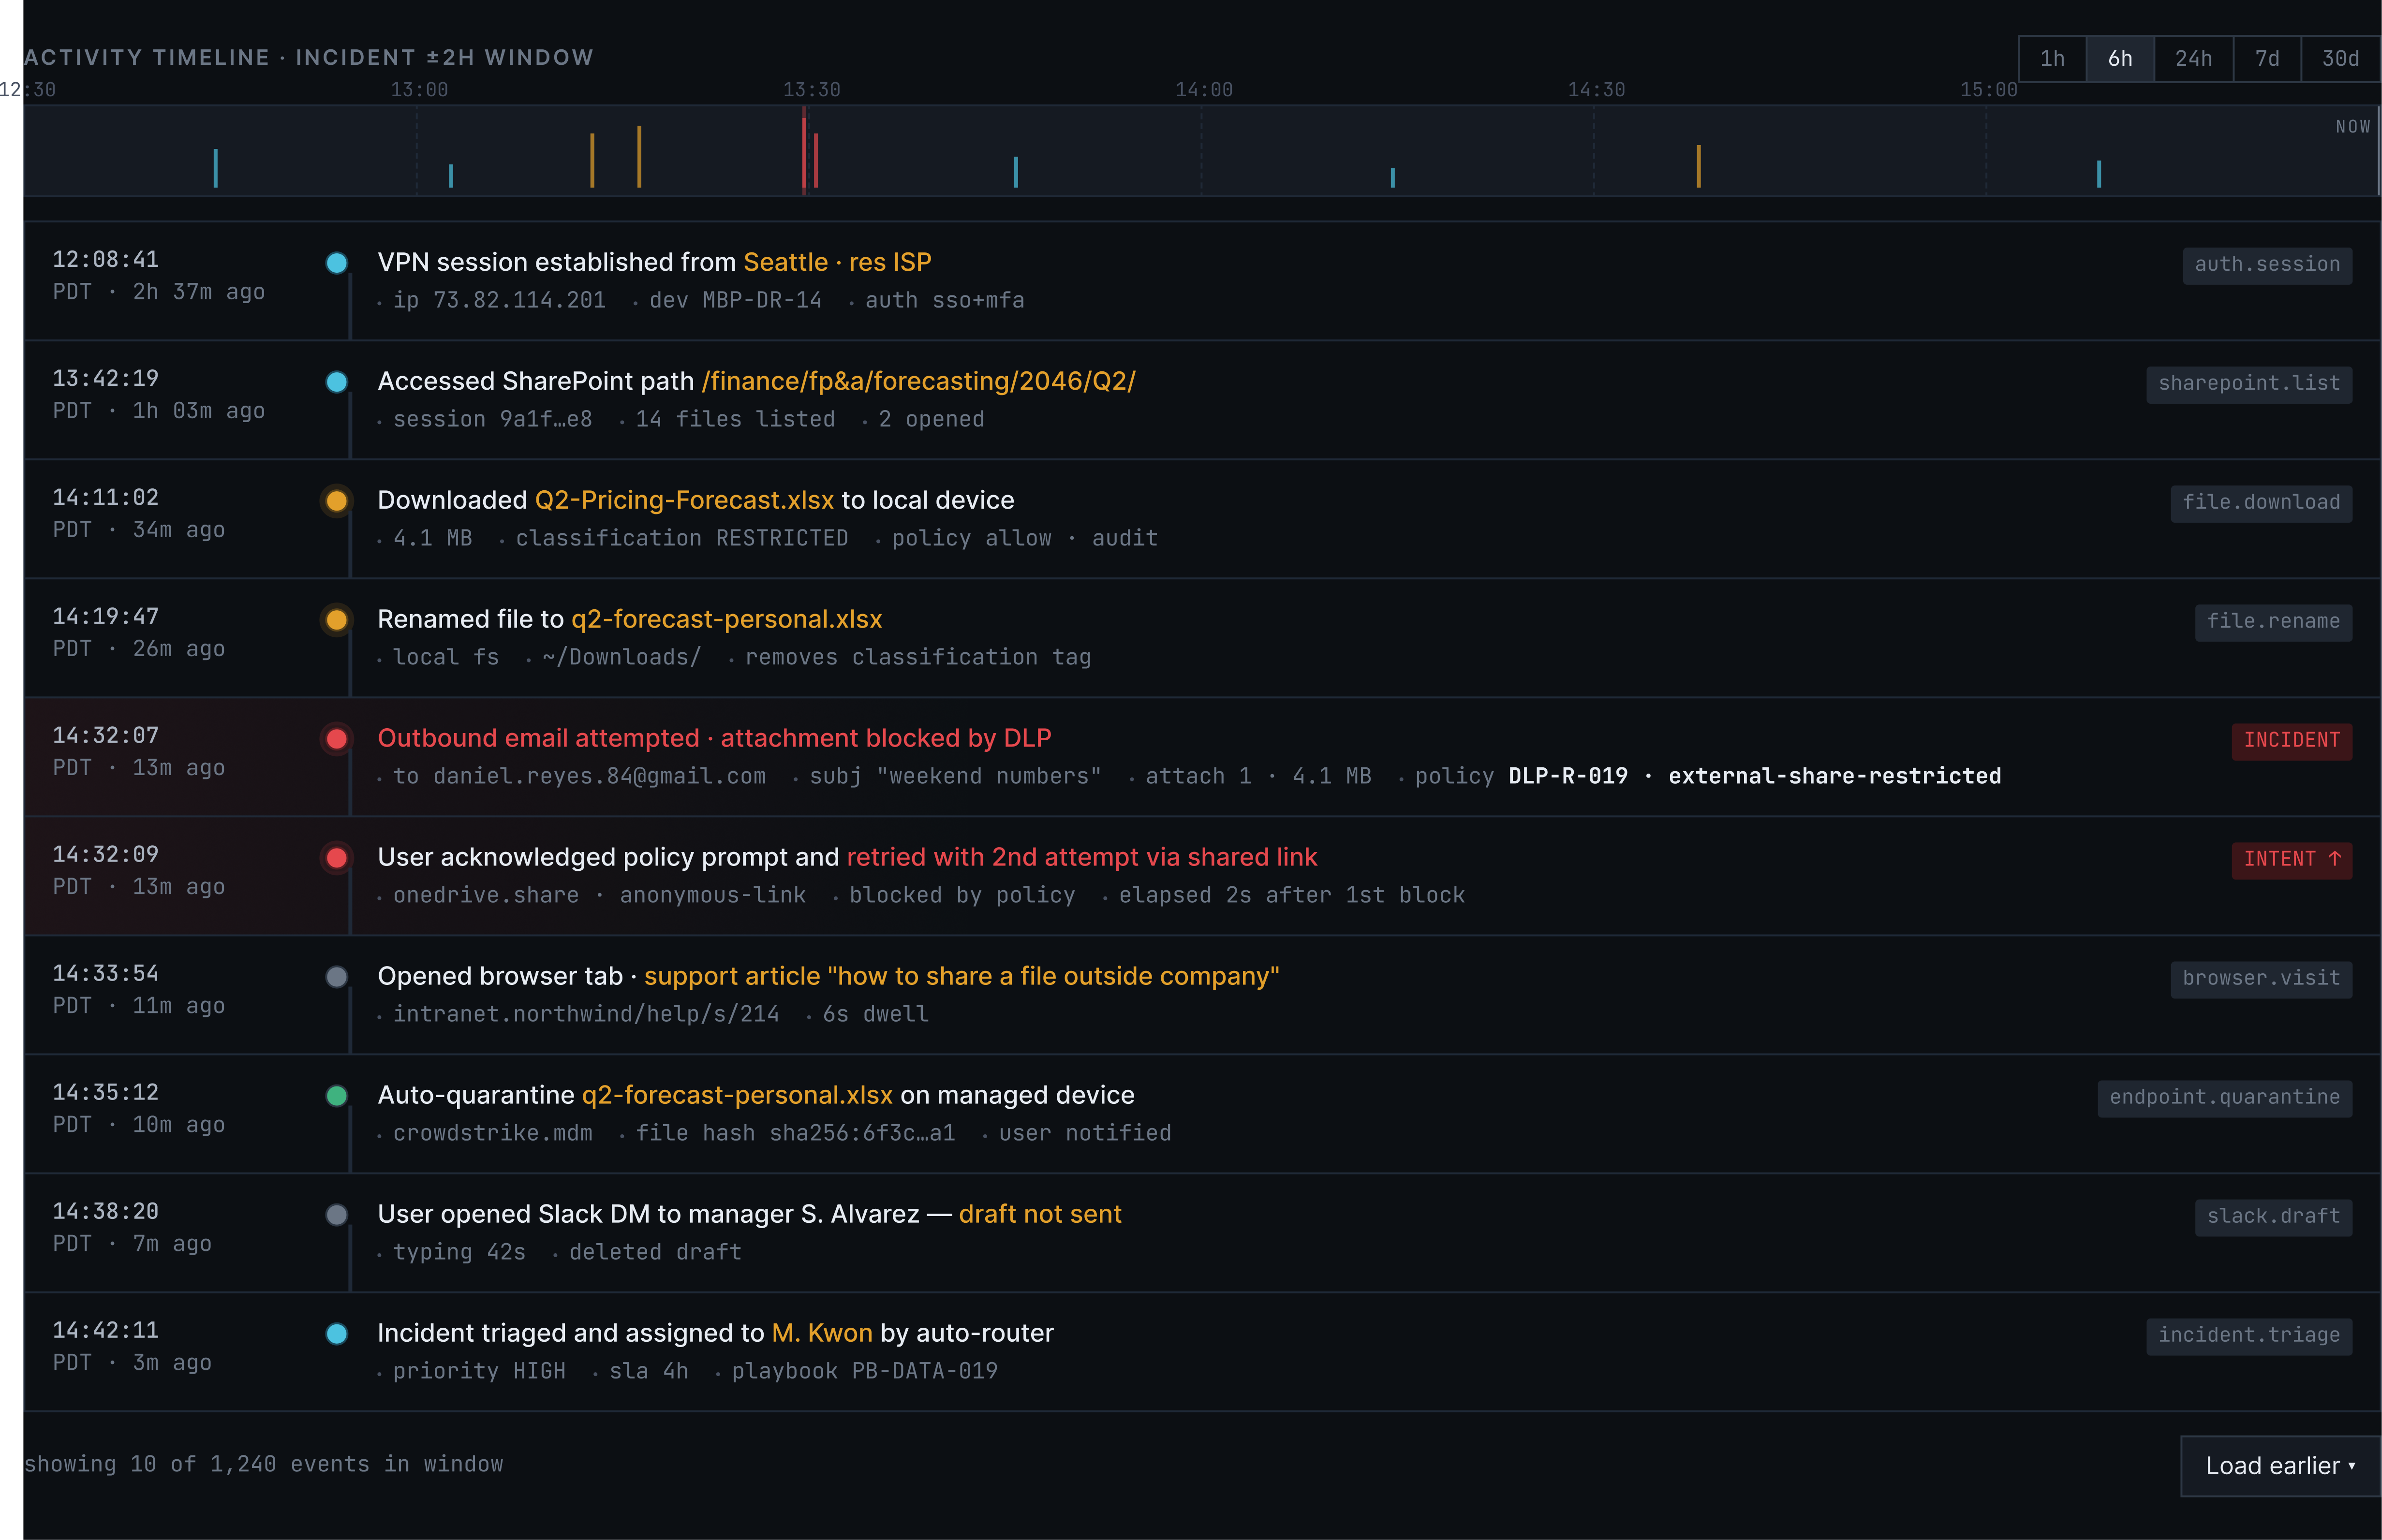Click the 'retried with 2nd attempt via shared link' text
2382x1540 pixels.
[x=1082, y=858]
